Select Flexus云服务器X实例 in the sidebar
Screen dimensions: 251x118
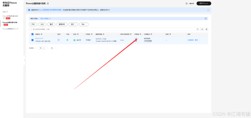tap(10, 22)
